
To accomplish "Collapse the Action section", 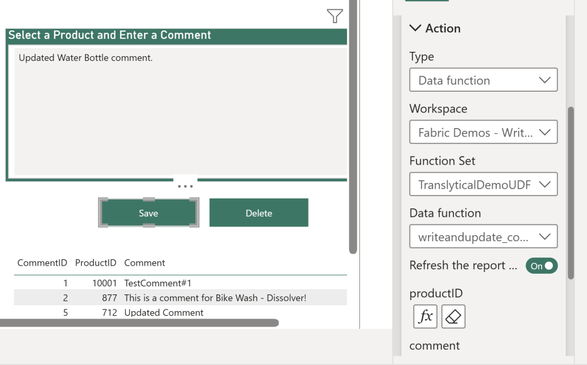I will (x=415, y=28).
